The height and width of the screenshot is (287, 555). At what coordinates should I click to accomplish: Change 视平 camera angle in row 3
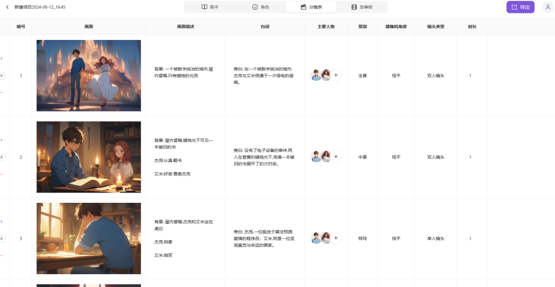396,239
